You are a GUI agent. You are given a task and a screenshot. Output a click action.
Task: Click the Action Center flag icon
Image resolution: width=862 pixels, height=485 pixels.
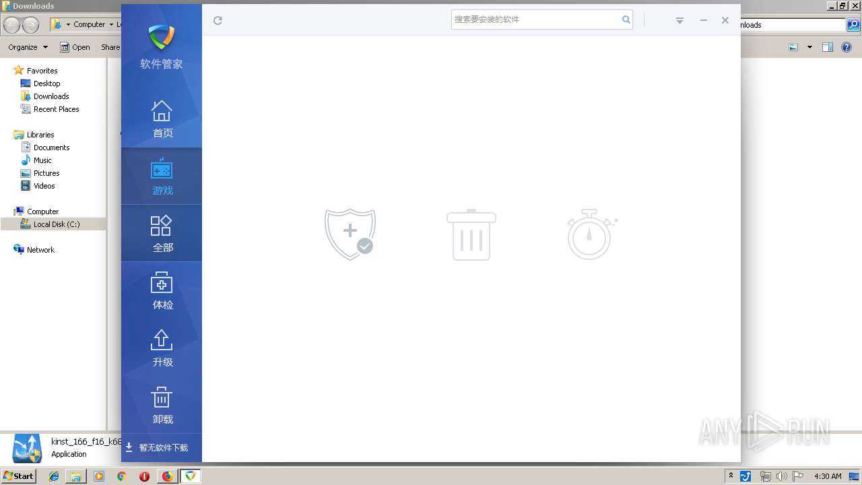tap(798, 477)
